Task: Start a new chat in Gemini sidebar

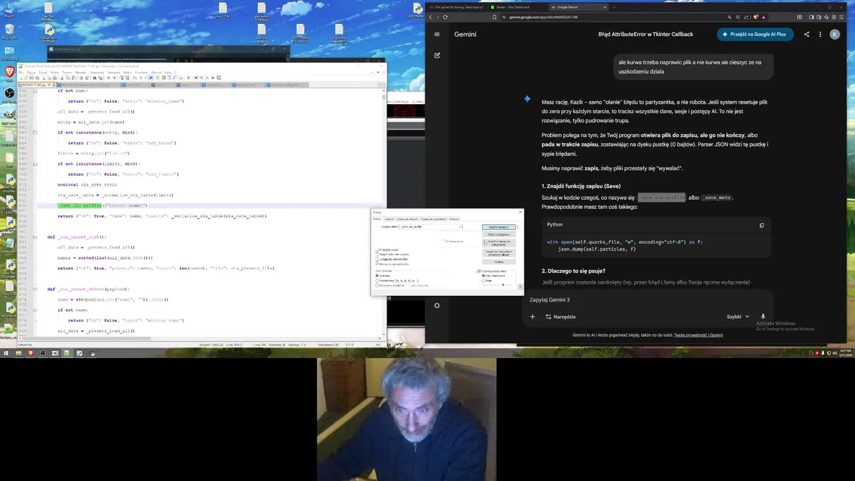Action: 437,55
